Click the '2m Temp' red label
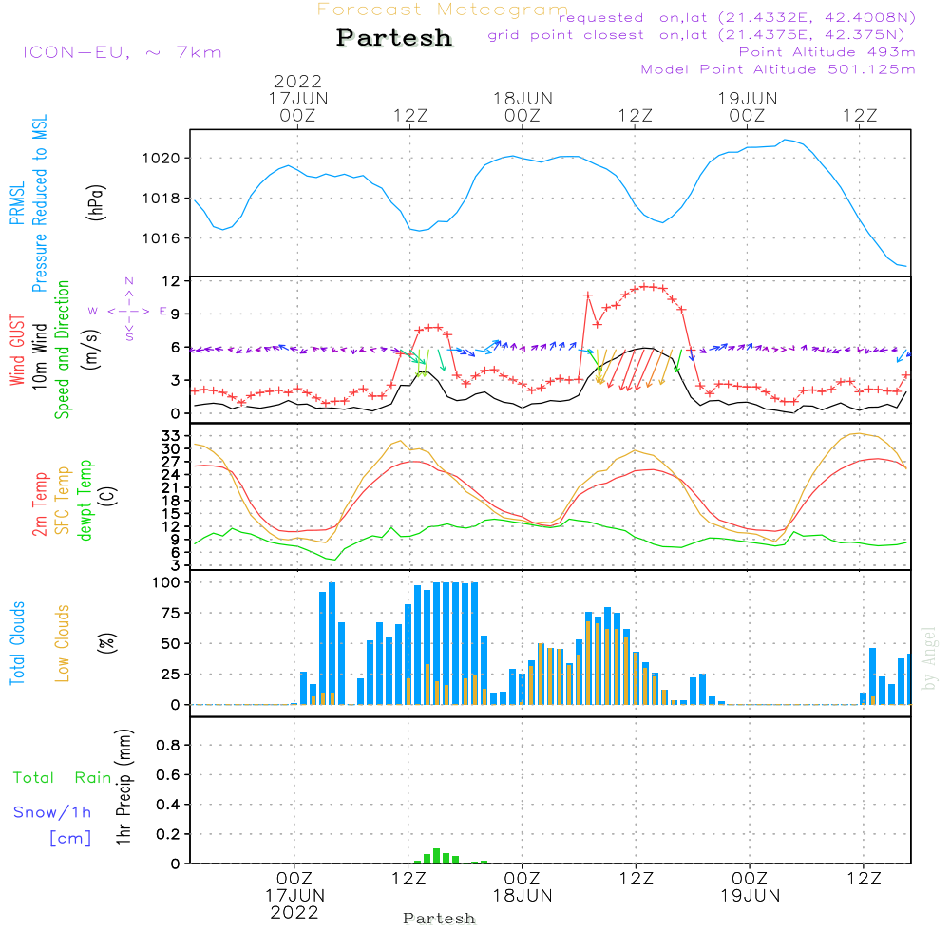 39,504
